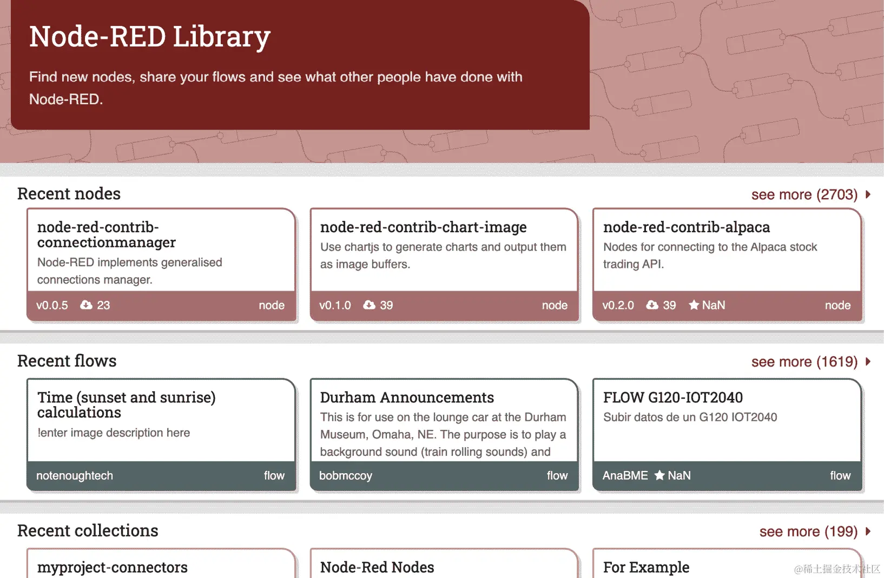The image size is (884, 578).
Task: Open node-red-contrib-chart-image node title
Action: click(423, 227)
